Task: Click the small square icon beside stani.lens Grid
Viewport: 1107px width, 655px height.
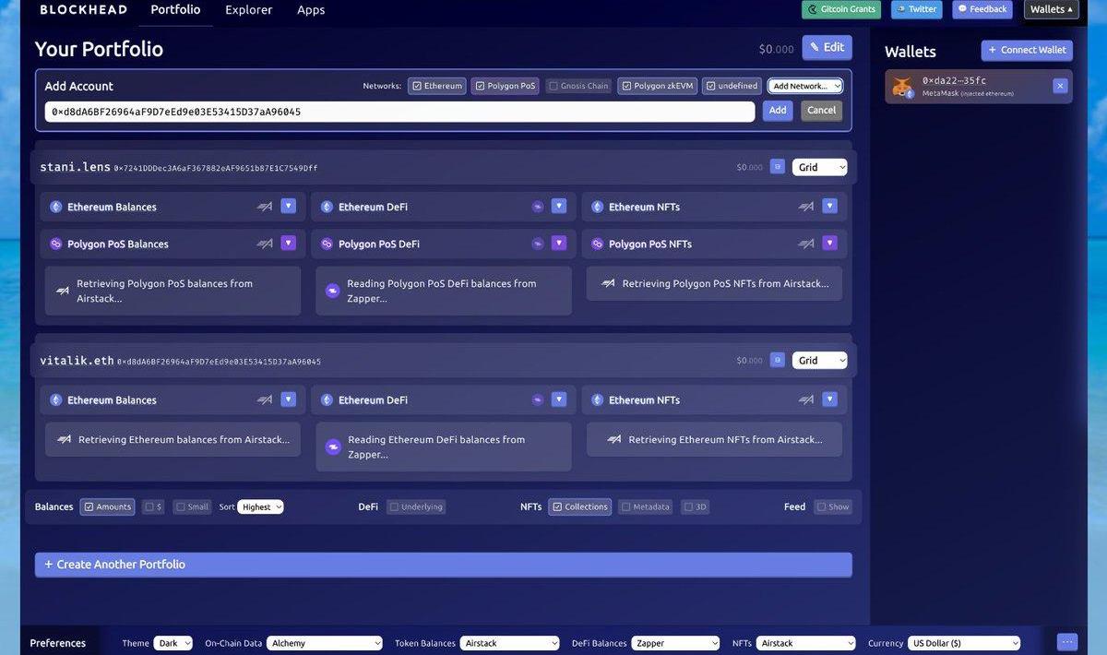Action: [778, 167]
